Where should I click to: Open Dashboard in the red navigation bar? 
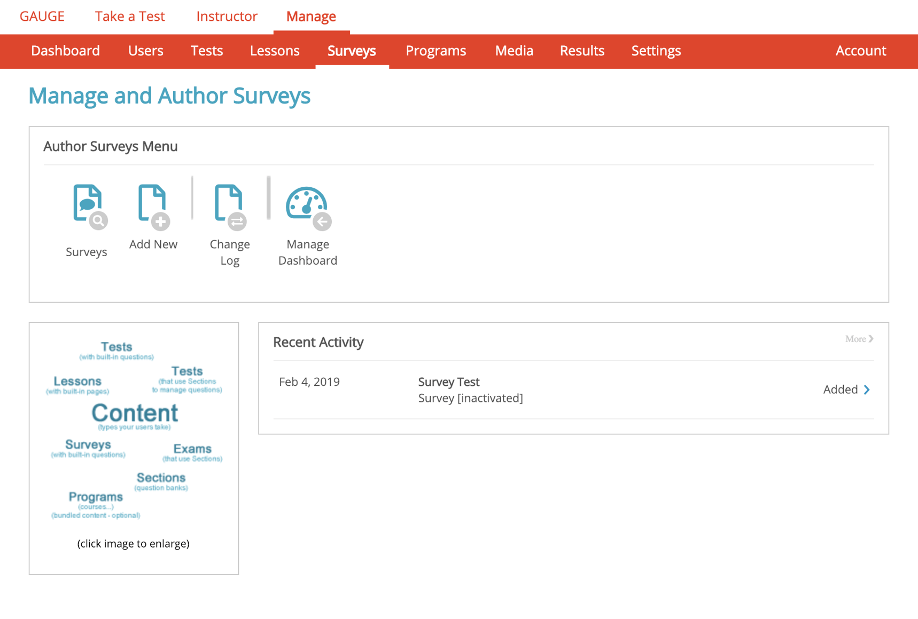65,51
